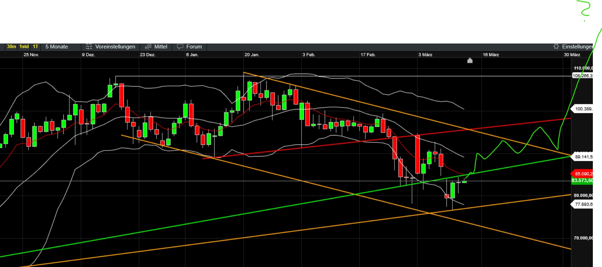Click the 30 März date label
Image resolution: width=602 pixels, height=267 pixels.
pyautogui.click(x=572, y=55)
